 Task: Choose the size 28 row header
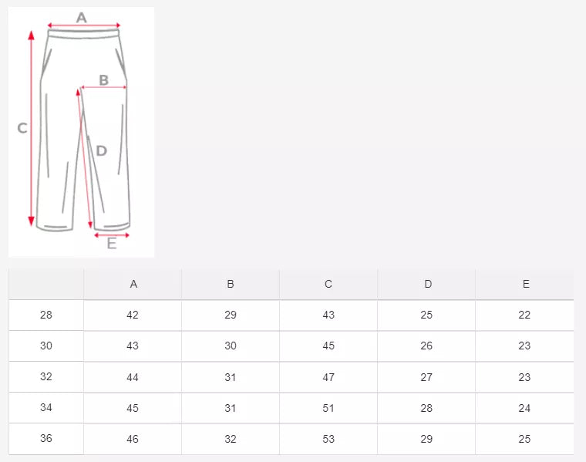pos(46,315)
